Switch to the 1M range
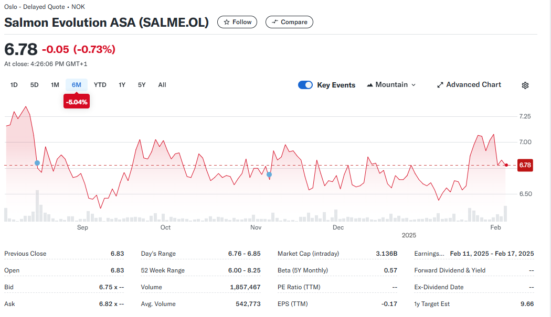 pos(55,85)
